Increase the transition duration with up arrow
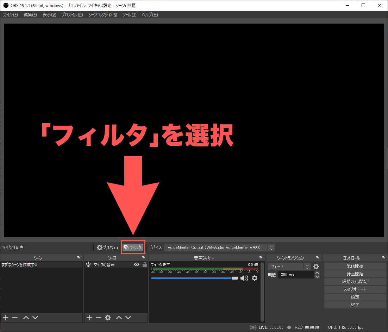The image size is (388, 332). tap(317, 273)
